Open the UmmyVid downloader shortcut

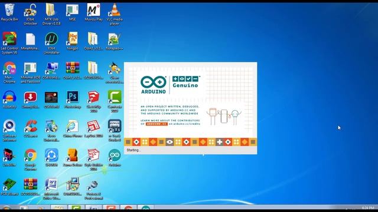[30, 100]
